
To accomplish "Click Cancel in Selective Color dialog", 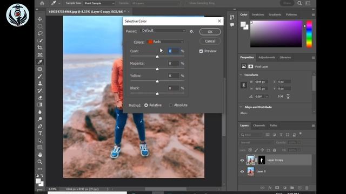I will click(x=210, y=41).
